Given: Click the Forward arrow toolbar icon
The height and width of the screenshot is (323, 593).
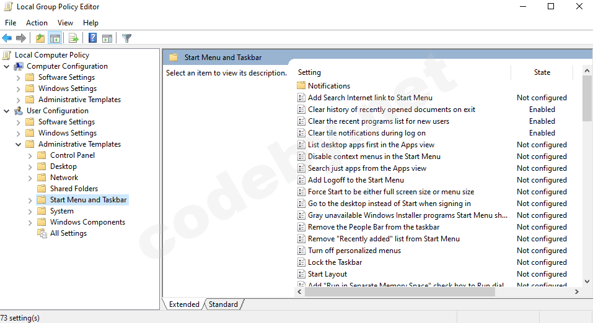Looking at the screenshot, I should point(21,38).
